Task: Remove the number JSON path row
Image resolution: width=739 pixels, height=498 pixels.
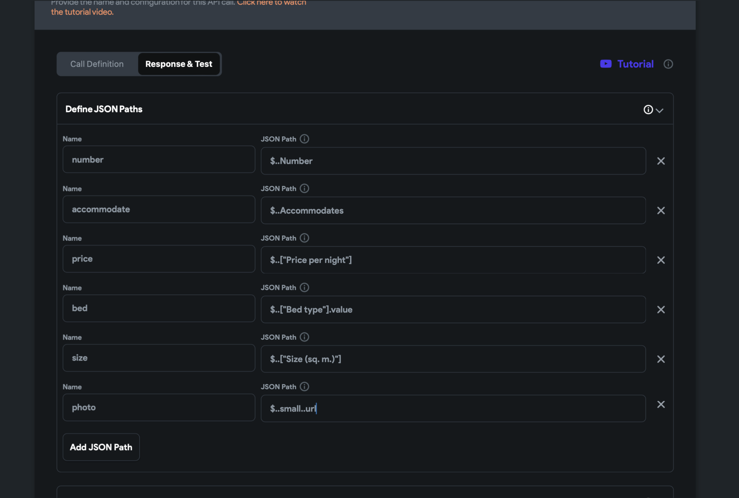Action: pos(661,161)
